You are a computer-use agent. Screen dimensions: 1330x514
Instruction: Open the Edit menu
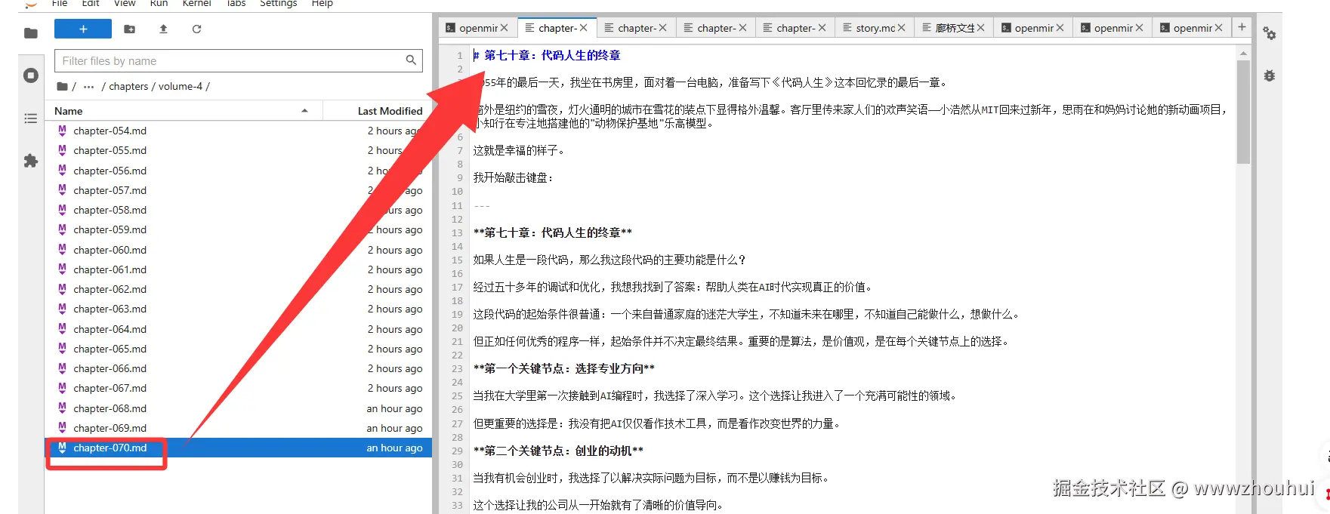91,3
